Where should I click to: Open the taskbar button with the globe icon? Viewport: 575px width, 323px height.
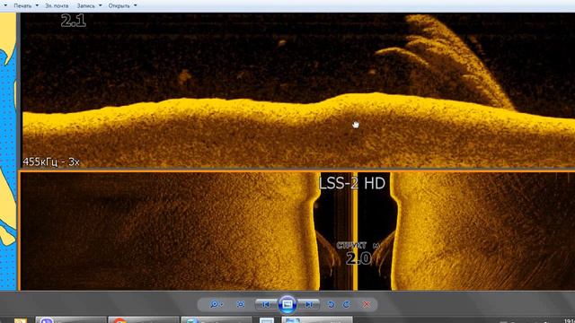click(216, 320)
